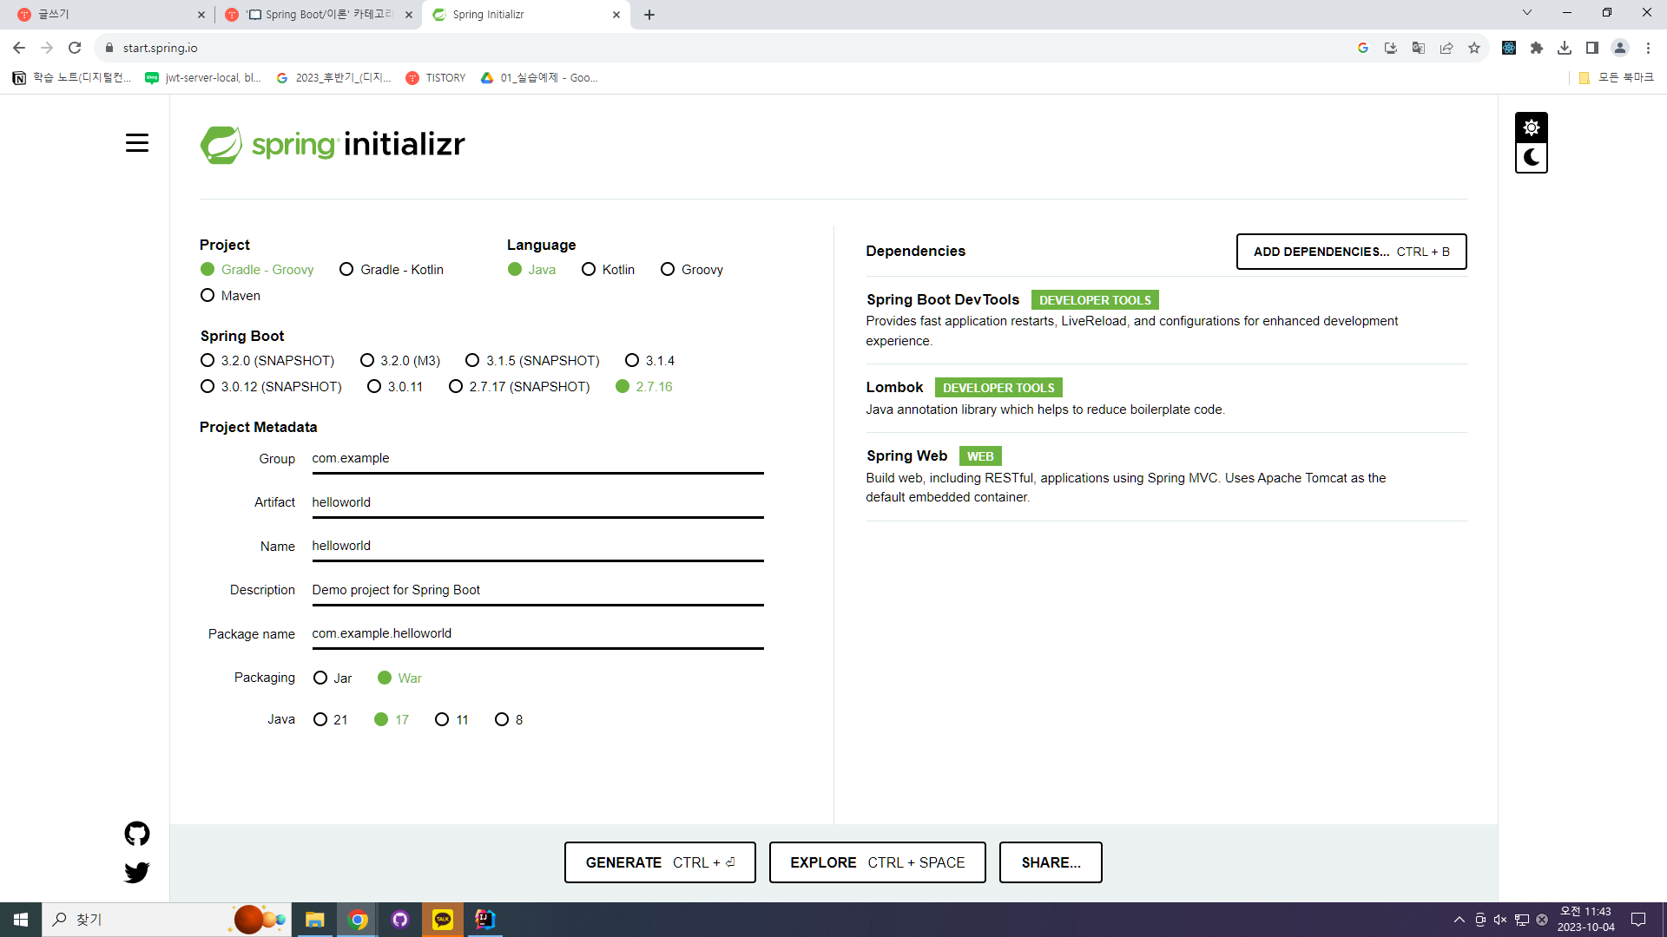
Task: Expand the browser tab search chevron
Action: [x=1527, y=13]
